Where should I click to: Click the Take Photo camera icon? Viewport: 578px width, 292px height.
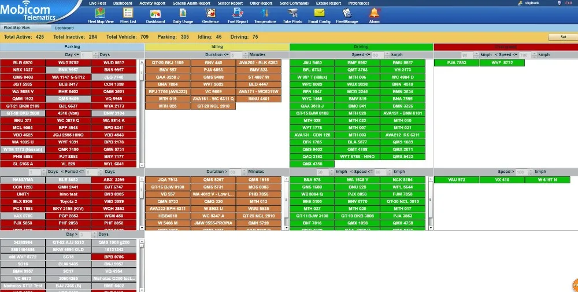[292, 16]
